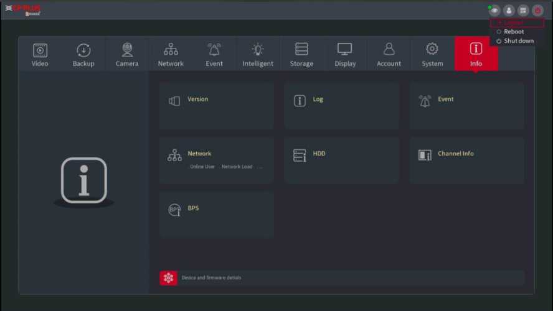This screenshot has width=553, height=311.
Task: Open the Network info card
Action: click(217, 160)
